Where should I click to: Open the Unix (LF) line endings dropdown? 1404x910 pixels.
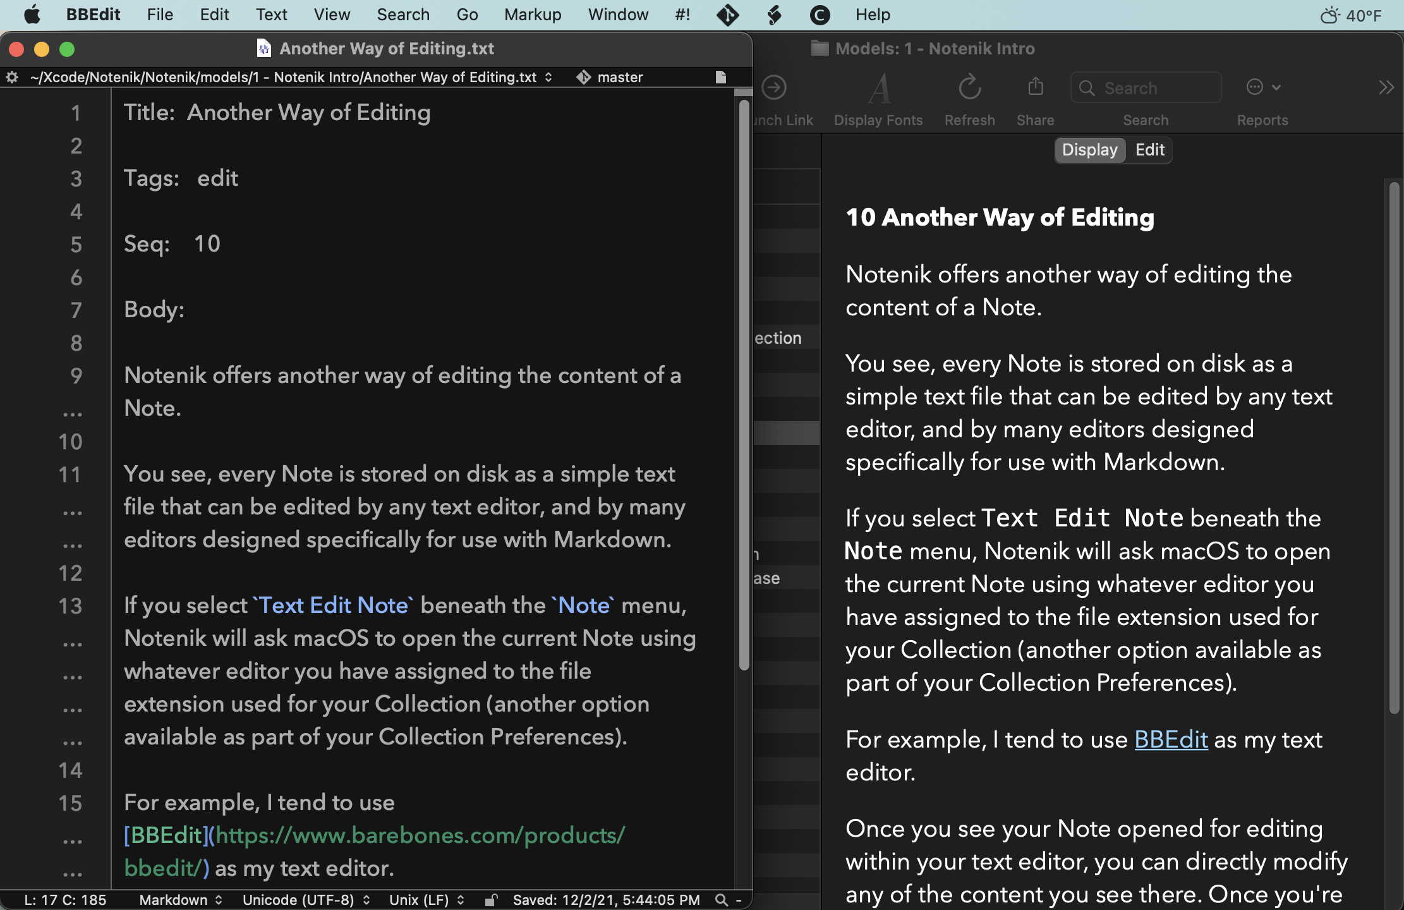(427, 899)
